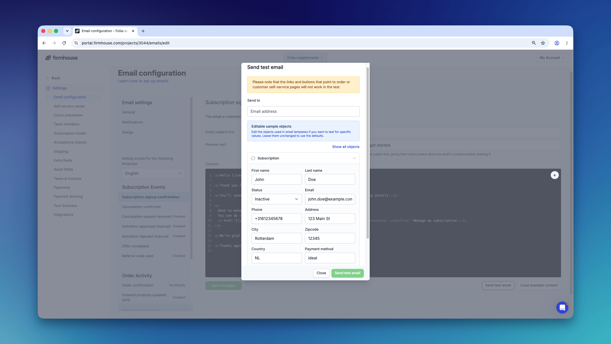Select Offer completed event
Image resolution: width=611 pixels, height=344 pixels.
pyautogui.click(x=135, y=246)
